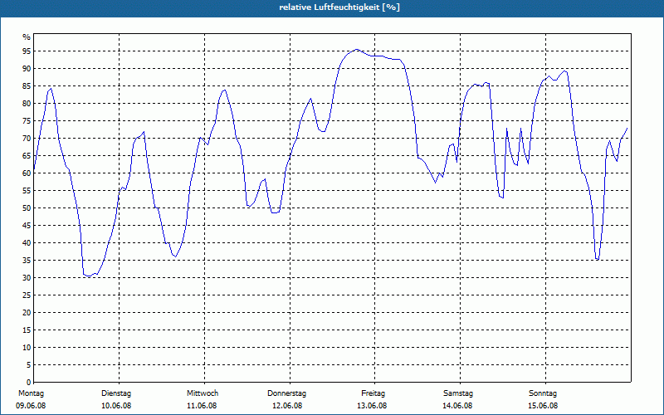664x415 pixels.
Task: Click the date label 12.06.08
Action: [287, 406]
